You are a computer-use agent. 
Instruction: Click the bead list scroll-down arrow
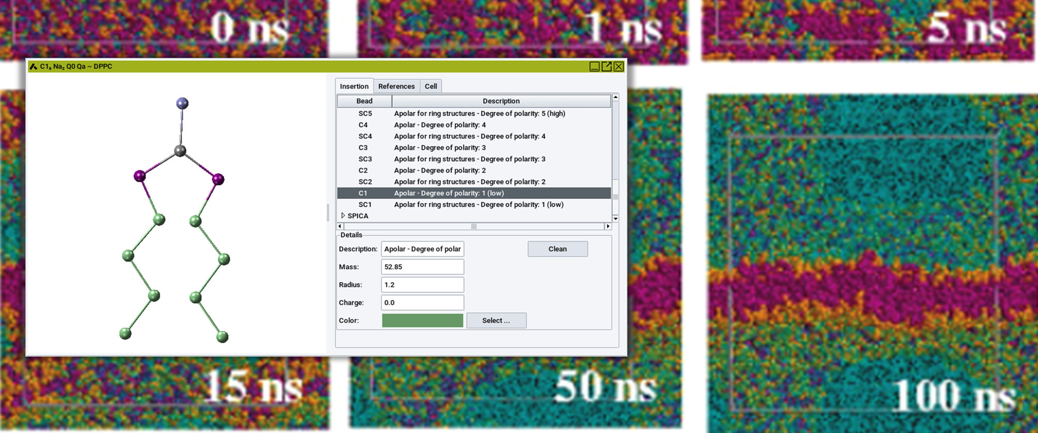(x=615, y=219)
